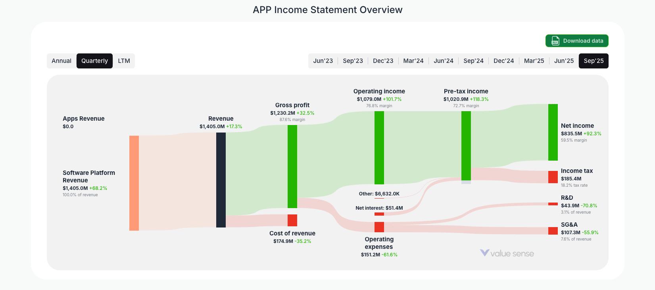Open the Sep'23 quarter tab
The image size is (655, 290).
click(x=353, y=61)
